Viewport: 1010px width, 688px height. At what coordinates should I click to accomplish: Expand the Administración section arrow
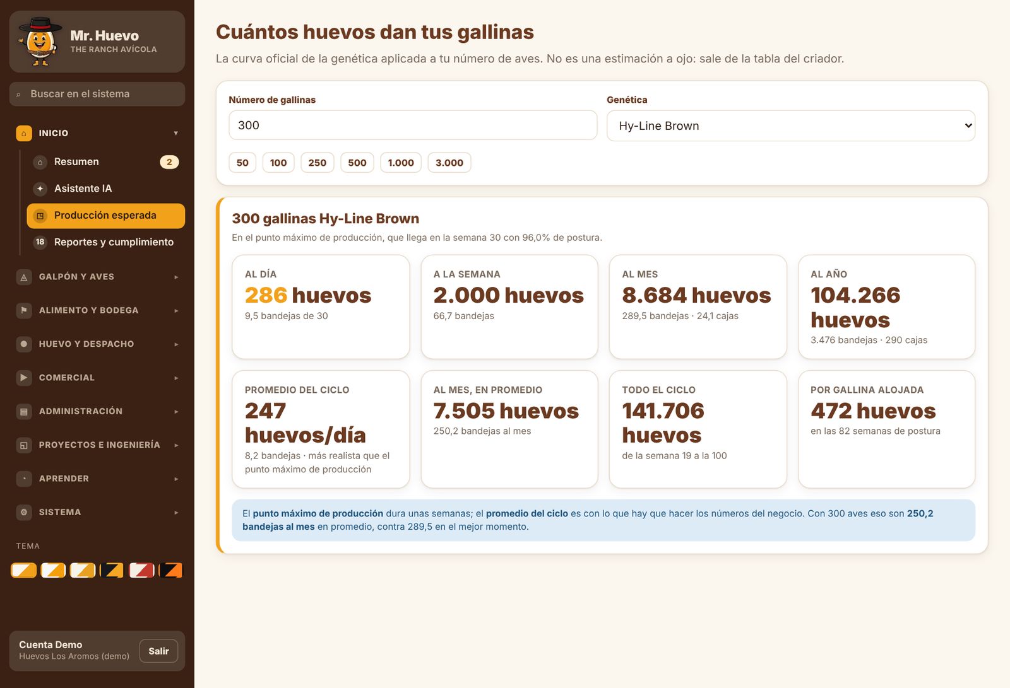coord(176,411)
